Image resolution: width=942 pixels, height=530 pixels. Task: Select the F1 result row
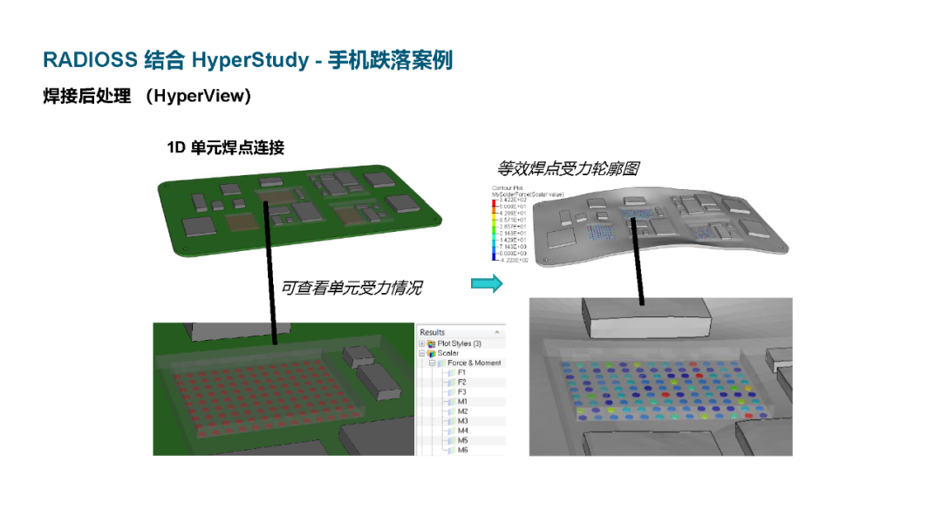click(461, 373)
